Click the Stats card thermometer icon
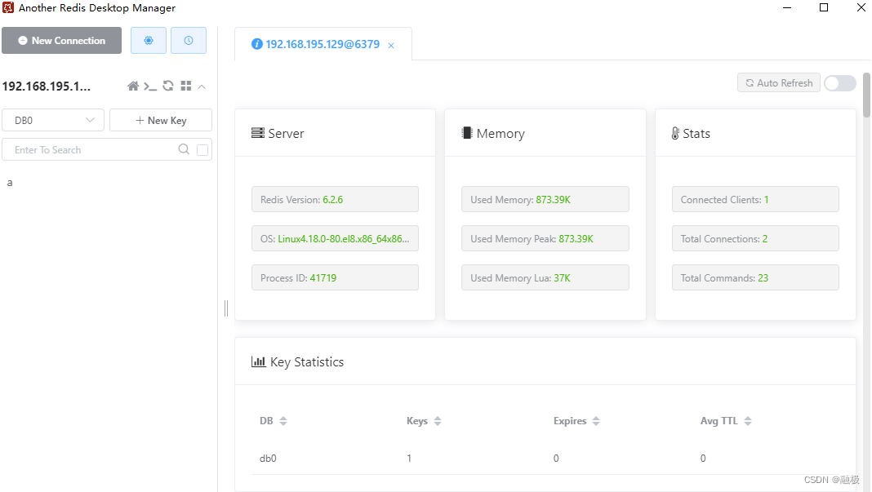872x492 pixels. point(675,134)
